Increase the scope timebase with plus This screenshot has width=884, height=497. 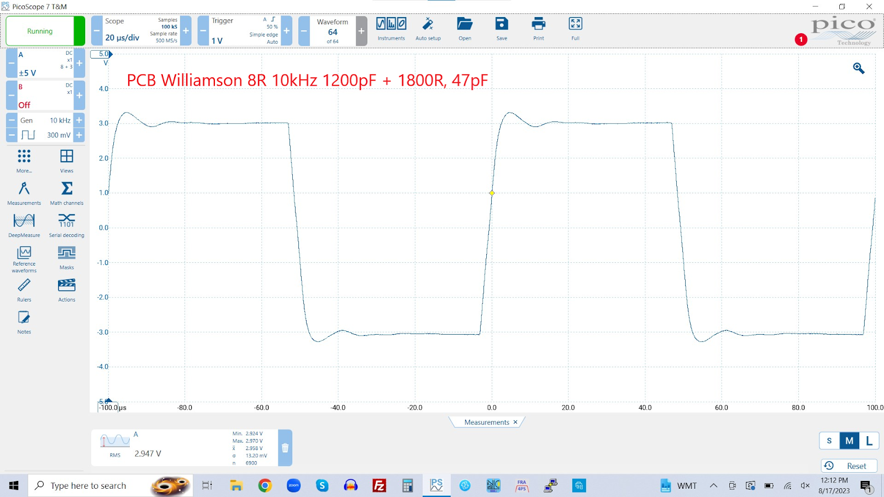pyautogui.click(x=186, y=31)
